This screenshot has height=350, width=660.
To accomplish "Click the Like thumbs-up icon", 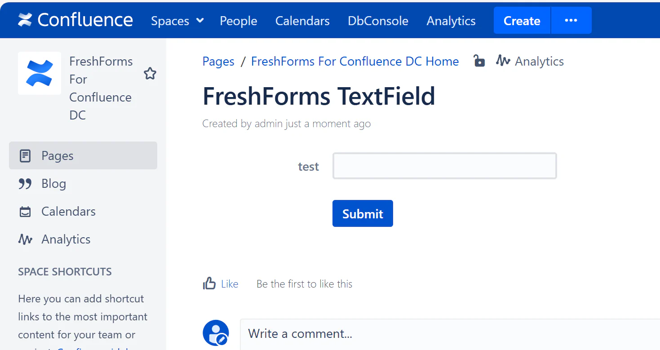I will (209, 283).
